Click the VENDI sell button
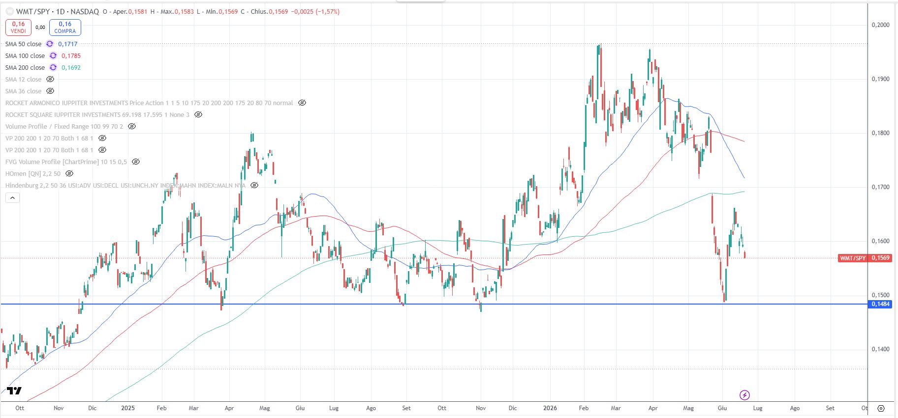The image size is (898, 418). tap(19, 27)
